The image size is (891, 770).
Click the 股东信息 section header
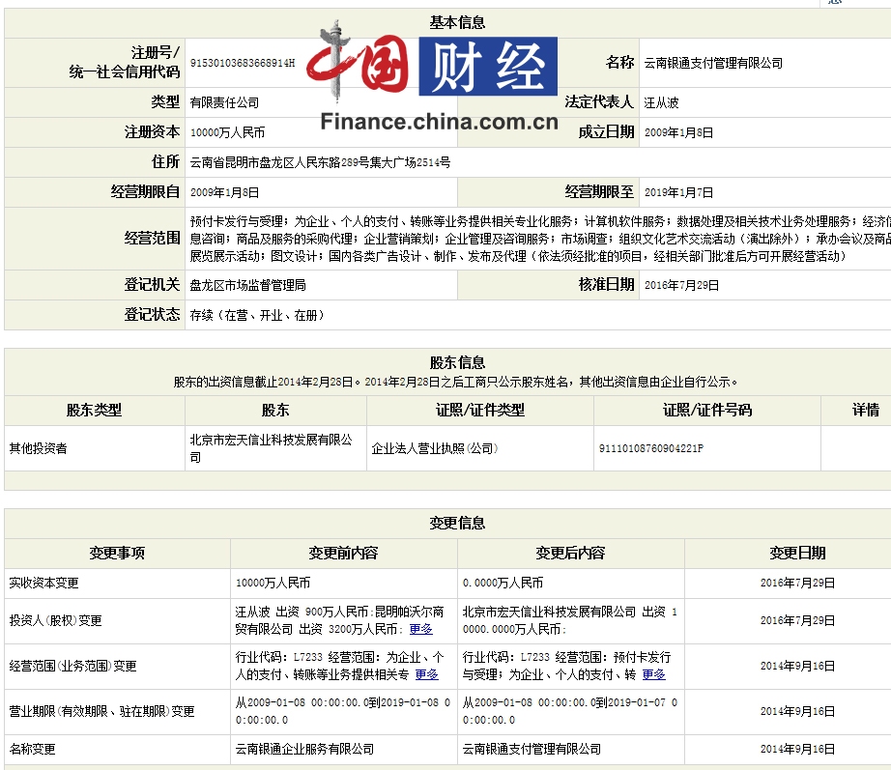(x=457, y=362)
